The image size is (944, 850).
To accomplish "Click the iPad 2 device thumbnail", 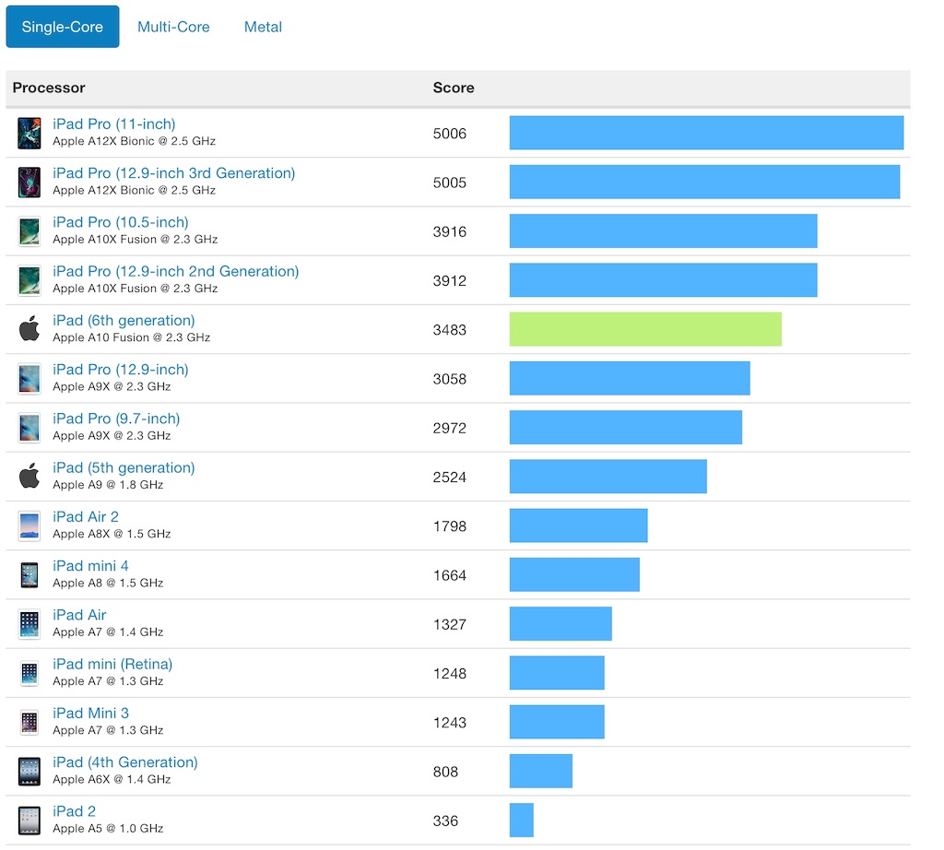I will coord(29,820).
